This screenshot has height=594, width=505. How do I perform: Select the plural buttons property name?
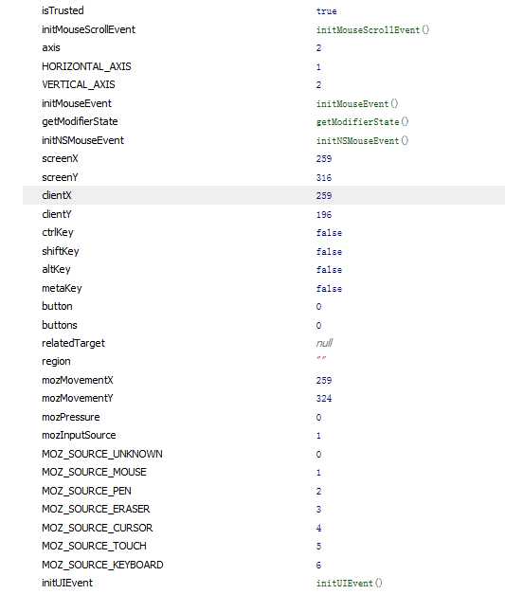[60, 325]
